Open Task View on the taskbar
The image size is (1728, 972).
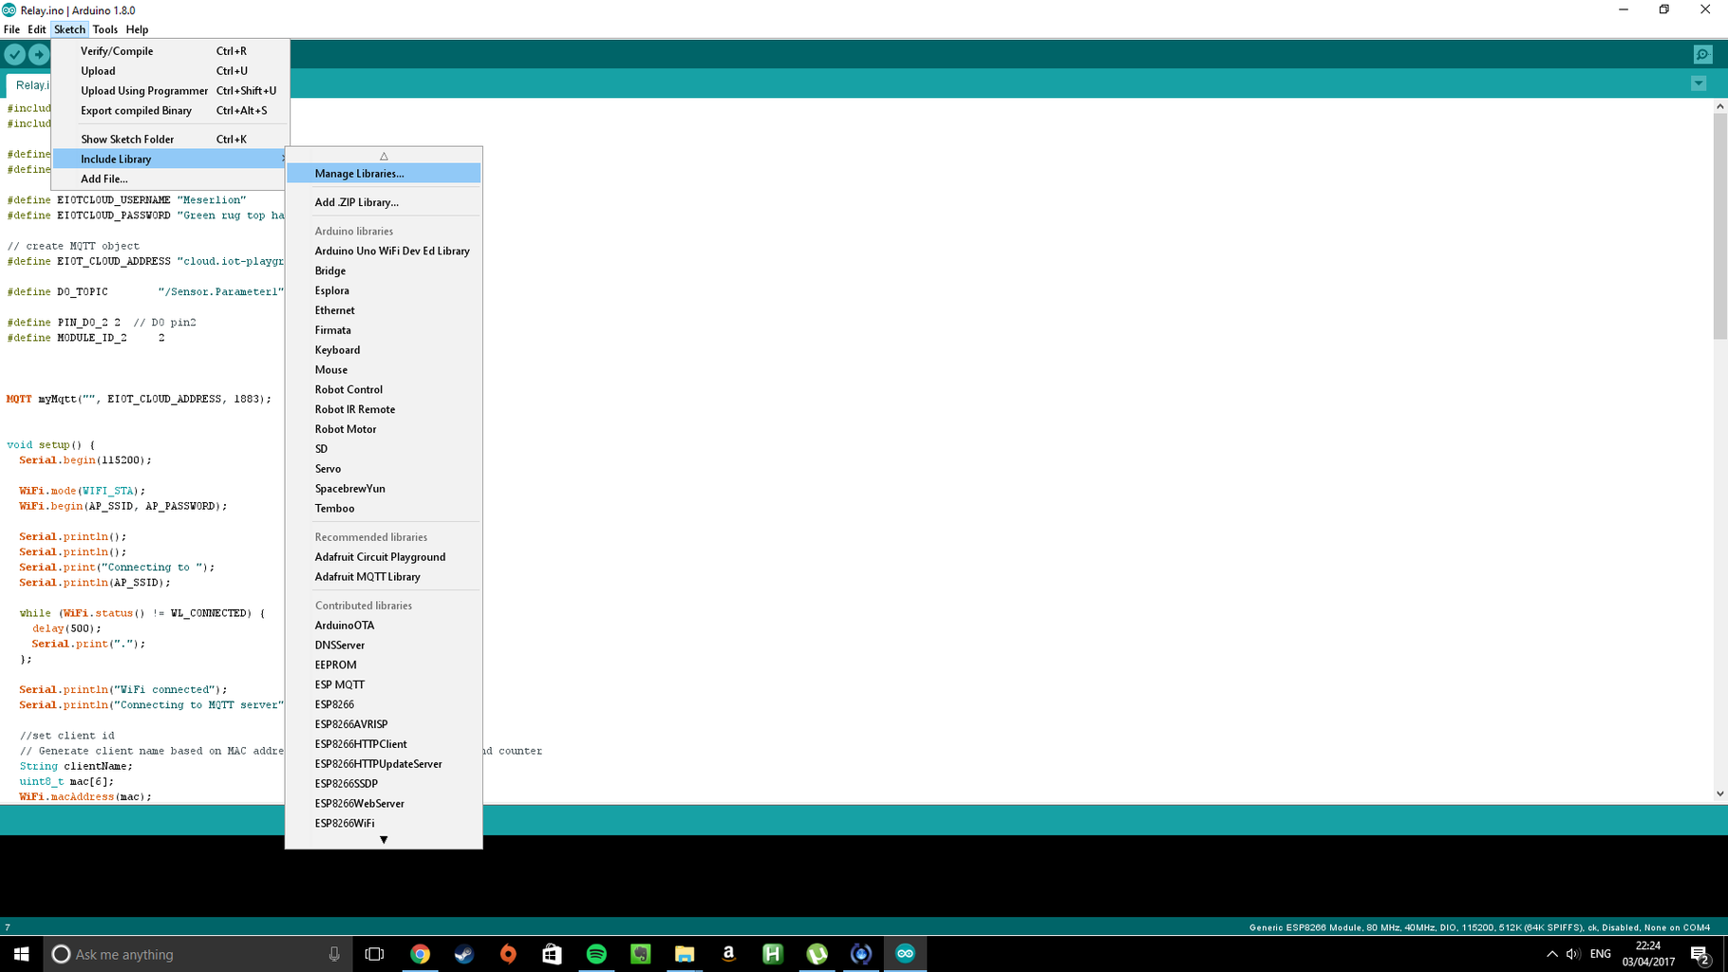tap(375, 954)
